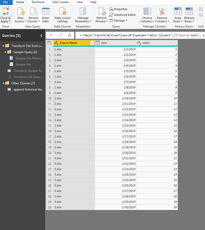Image resolution: width=205 pixels, height=230 pixels.
Task: Open the Advanced Editor
Action: pyautogui.click(x=123, y=15)
